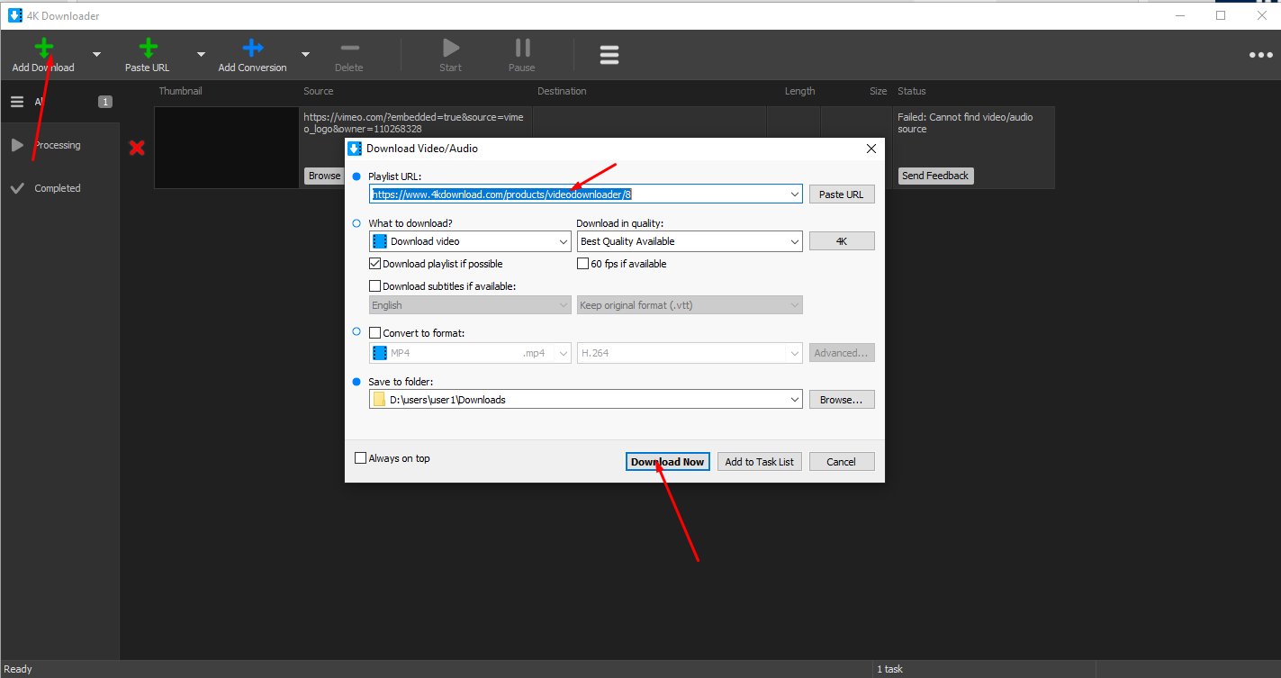Click the Start play icon in toolbar

click(x=451, y=49)
